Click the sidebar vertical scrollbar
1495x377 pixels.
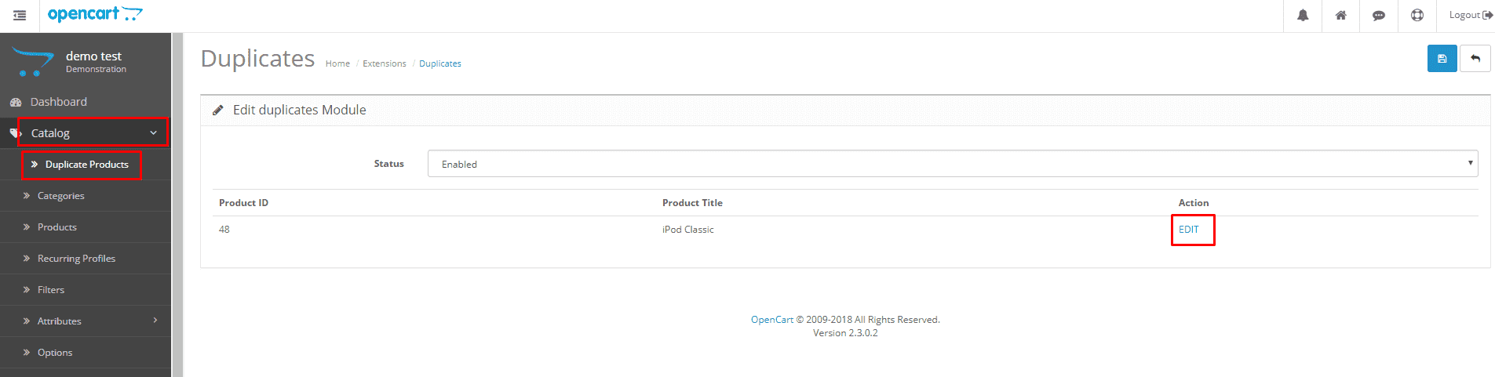pos(177,205)
